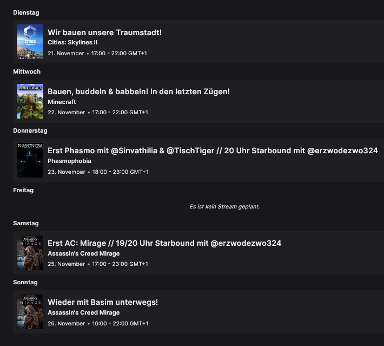384x346 pixels.
Task: Click the '22. November' stream date
Action: pos(67,112)
